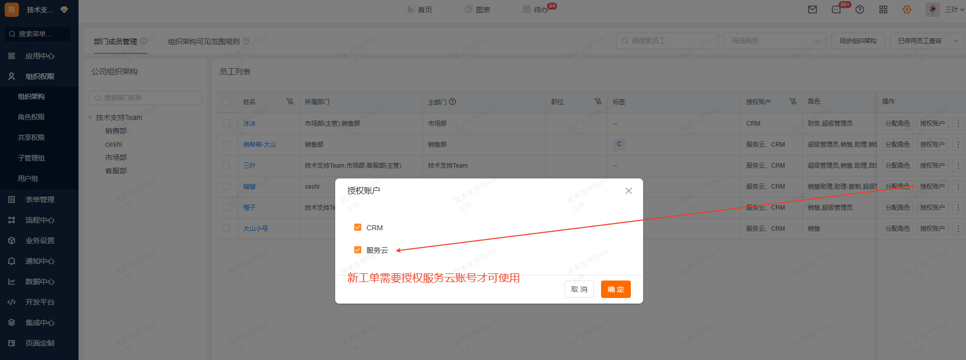Click the filter icon beside 授权账户 column
Viewport: 966px width, 360px height.
(793, 102)
